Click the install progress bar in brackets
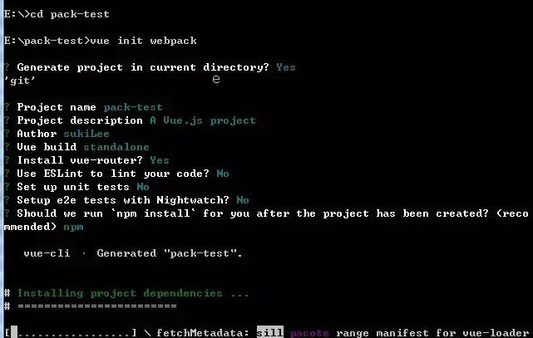The image size is (533, 338). click(70, 332)
